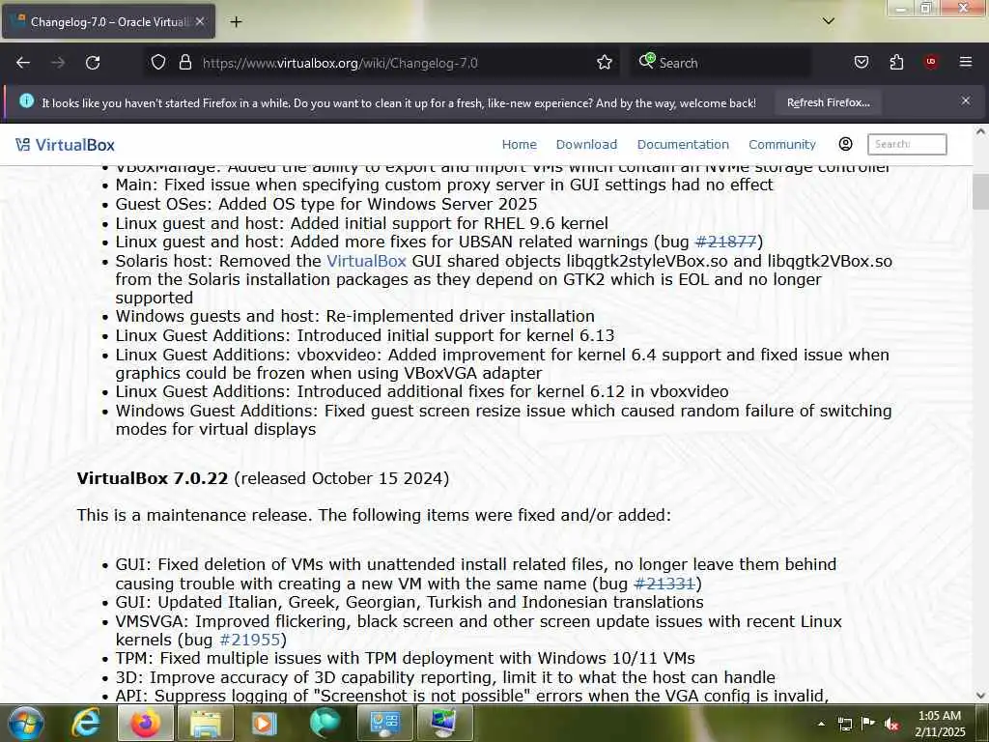Image resolution: width=989 pixels, height=742 pixels.
Task: Click the Save to Pocket icon
Action: point(861,63)
